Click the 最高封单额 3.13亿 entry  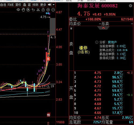[113, 54]
